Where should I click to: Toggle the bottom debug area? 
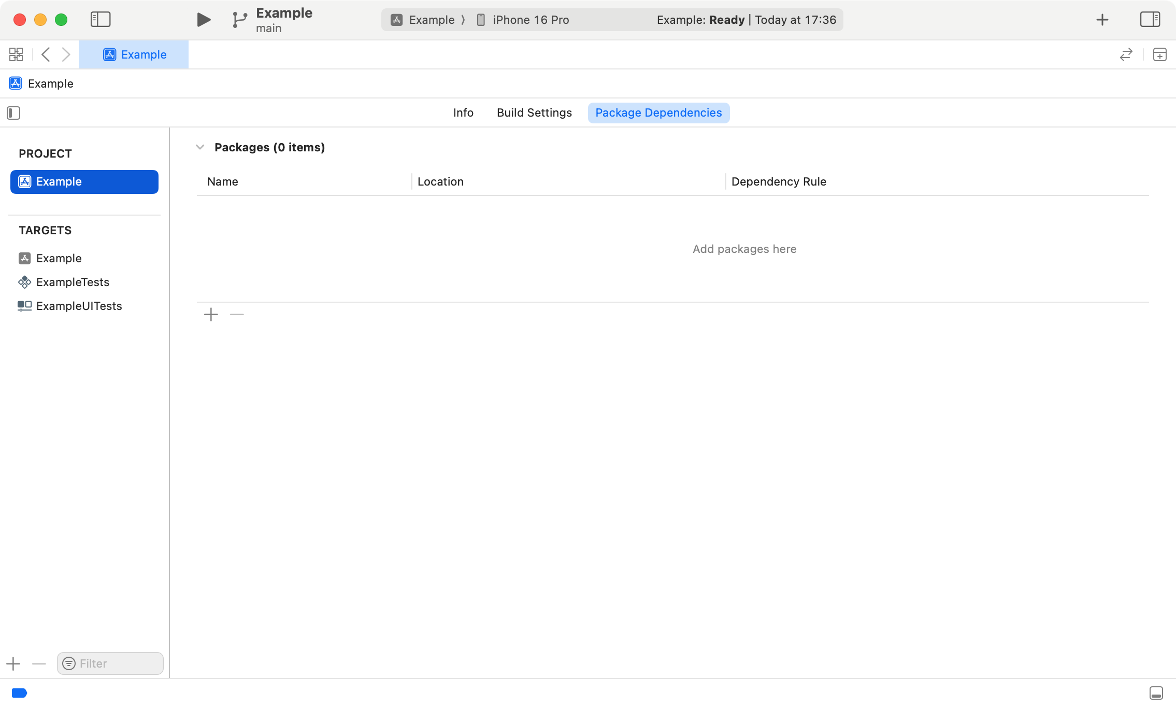1156,693
